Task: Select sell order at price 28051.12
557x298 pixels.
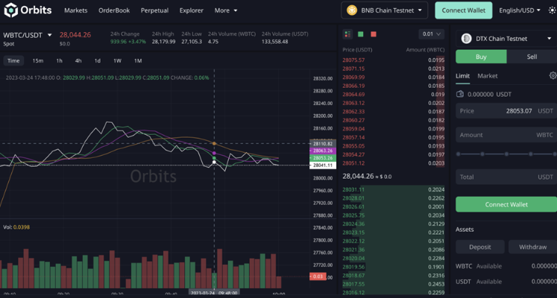Action: tap(393, 163)
